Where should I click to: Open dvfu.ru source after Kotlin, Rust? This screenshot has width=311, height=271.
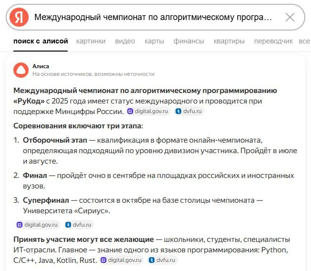click(x=163, y=260)
